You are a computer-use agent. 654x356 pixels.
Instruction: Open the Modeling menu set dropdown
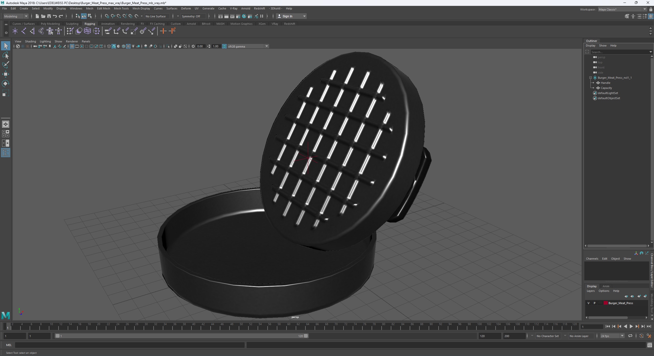16,16
